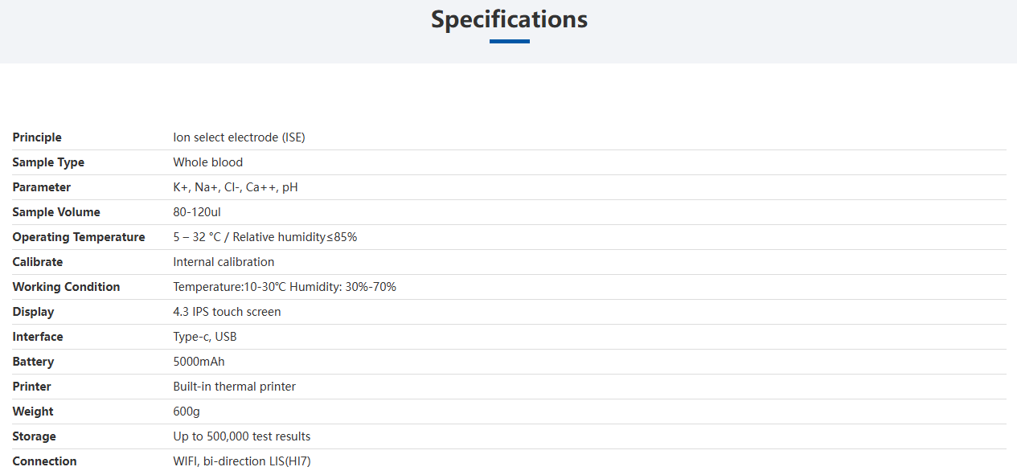Image resolution: width=1017 pixels, height=475 pixels.
Task: Click the Ion select electrode (ISE) value
Action: (x=239, y=137)
